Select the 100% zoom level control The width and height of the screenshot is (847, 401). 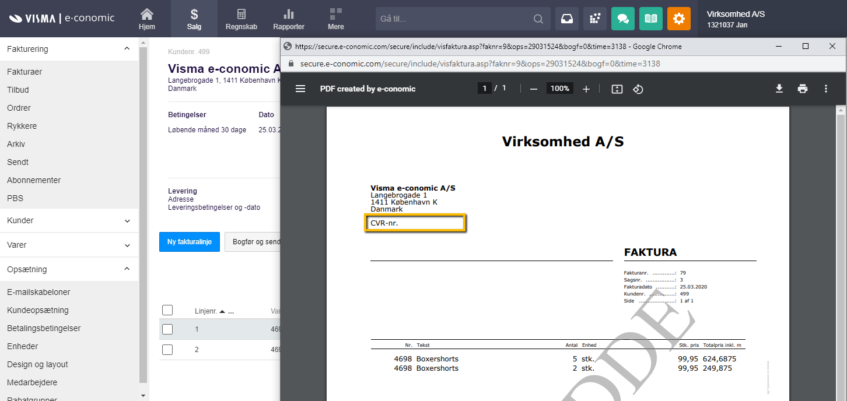559,88
